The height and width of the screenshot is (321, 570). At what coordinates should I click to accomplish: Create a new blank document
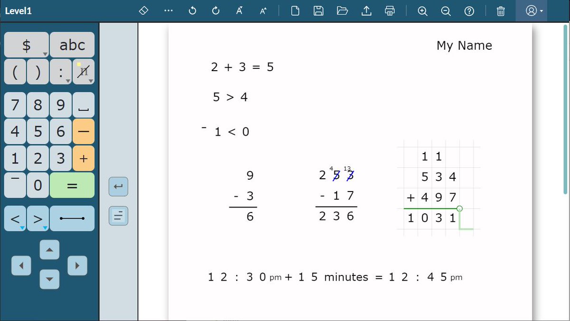[x=295, y=10]
